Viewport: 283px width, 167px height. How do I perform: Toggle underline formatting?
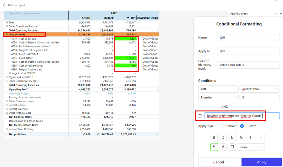tap(232, 137)
